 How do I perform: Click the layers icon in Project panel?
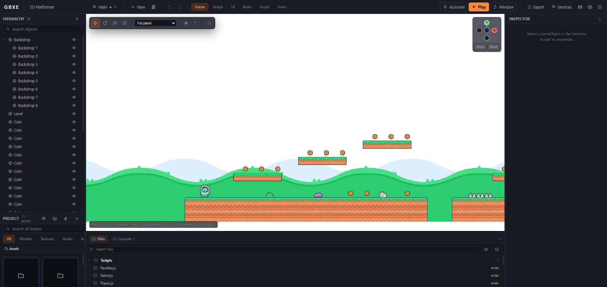click(44, 219)
